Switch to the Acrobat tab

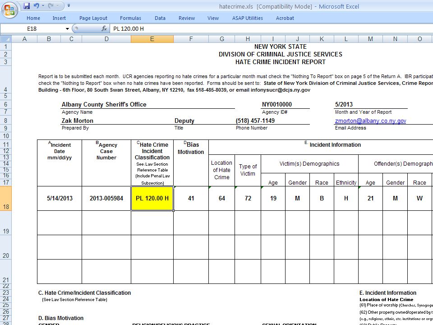pos(285,18)
